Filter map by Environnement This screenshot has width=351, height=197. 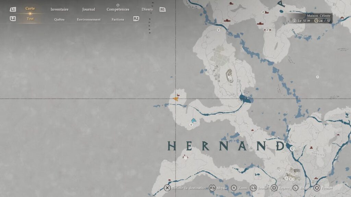pyautogui.click(x=89, y=19)
